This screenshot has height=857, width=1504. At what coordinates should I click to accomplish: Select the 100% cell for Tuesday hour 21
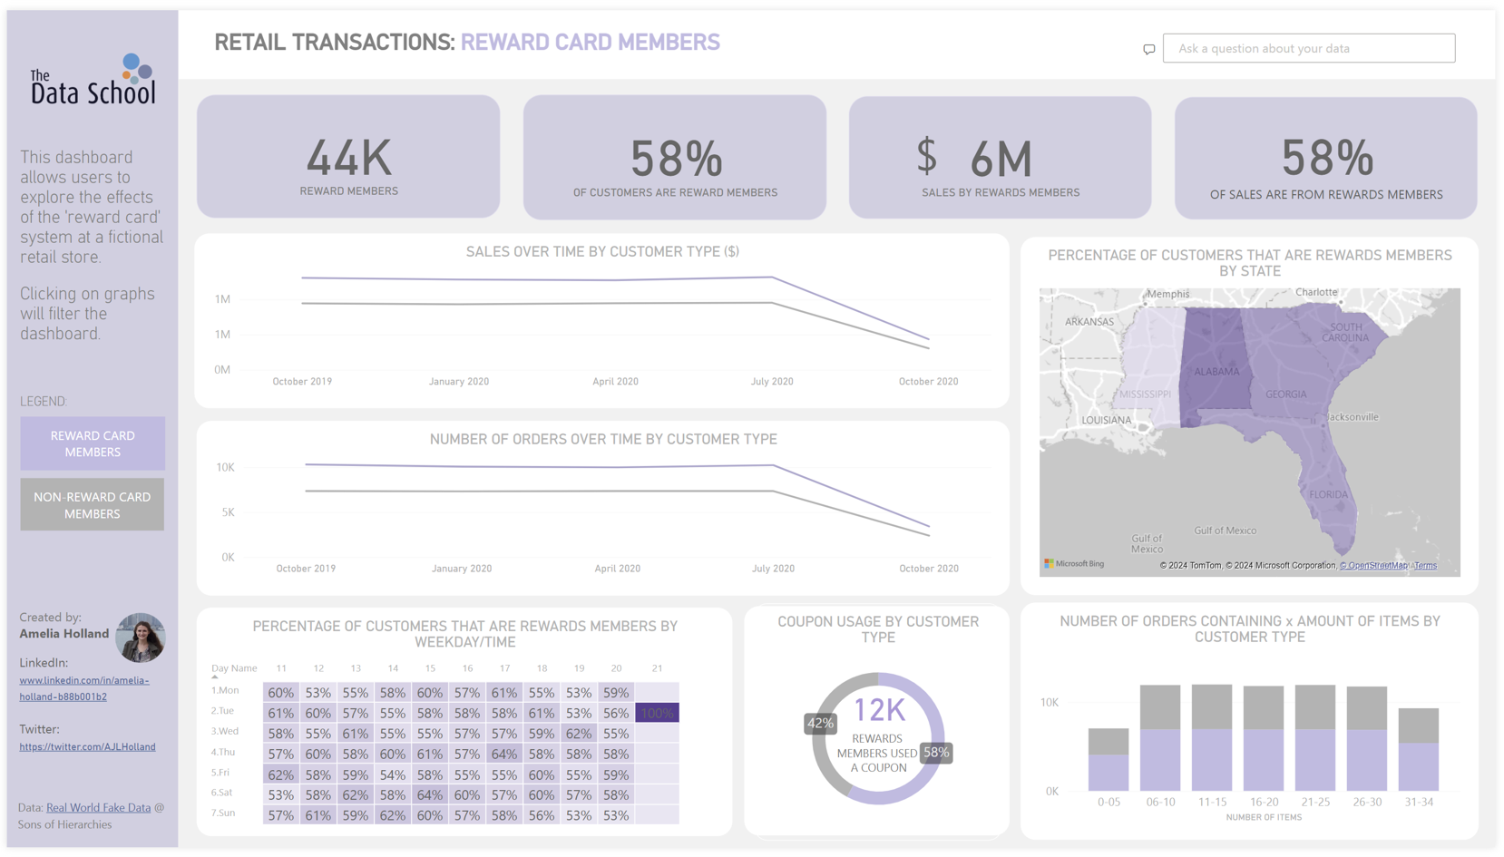[x=657, y=713]
